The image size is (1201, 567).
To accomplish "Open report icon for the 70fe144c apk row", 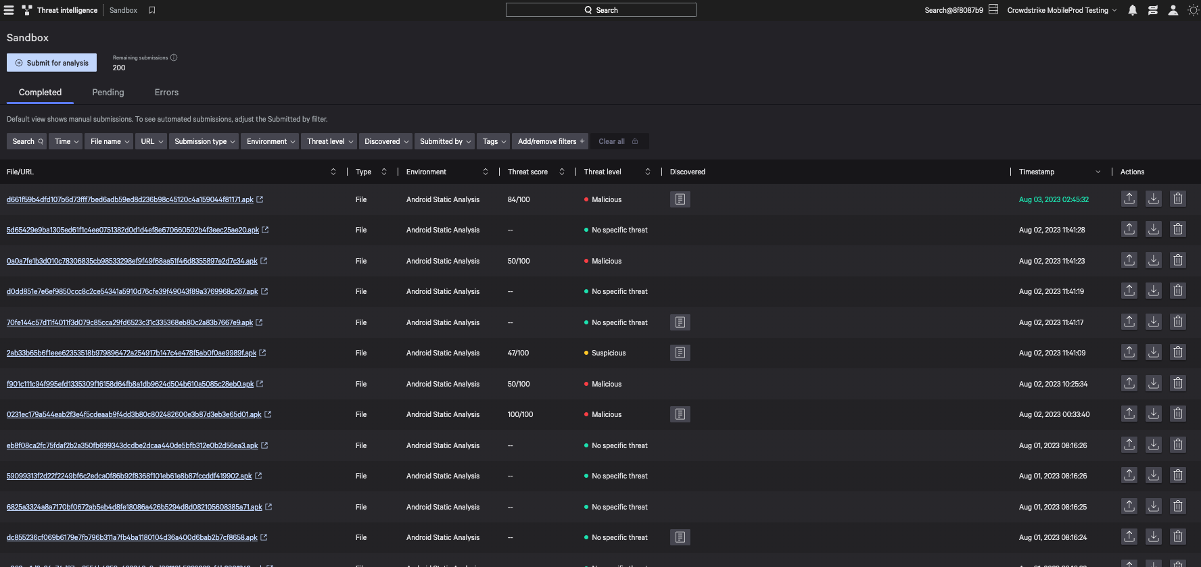I will 680,322.
